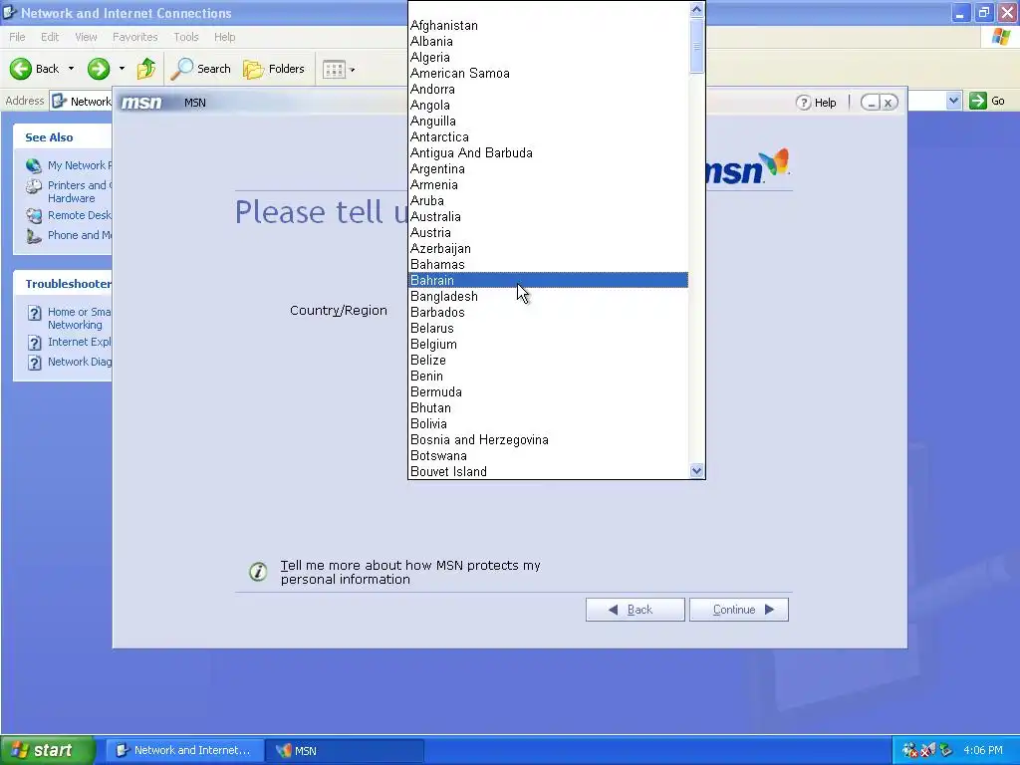The height and width of the screenshot is (765, 1020).
Task: Click the country list scroll up arrow
Action: pos(696,9)
